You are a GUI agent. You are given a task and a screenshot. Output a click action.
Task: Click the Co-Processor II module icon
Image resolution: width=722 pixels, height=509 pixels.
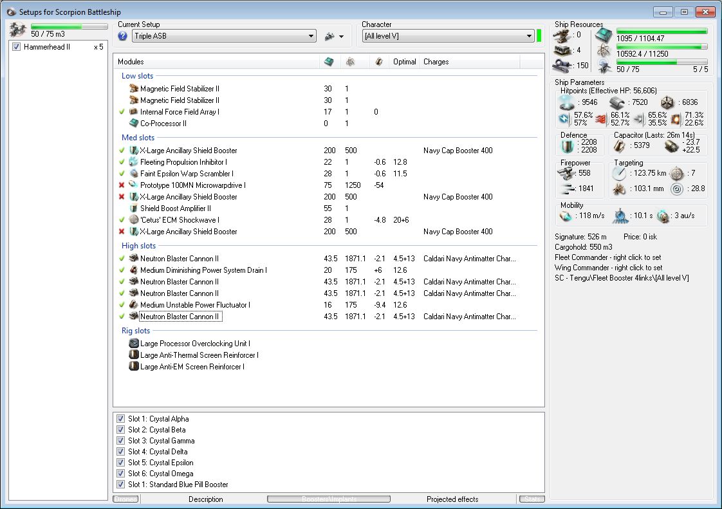pos(134,124)
